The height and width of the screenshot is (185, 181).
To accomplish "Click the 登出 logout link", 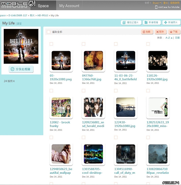I will [x=165, y=3].
